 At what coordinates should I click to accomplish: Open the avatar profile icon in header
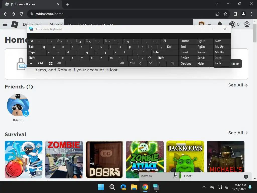point(202,24)
